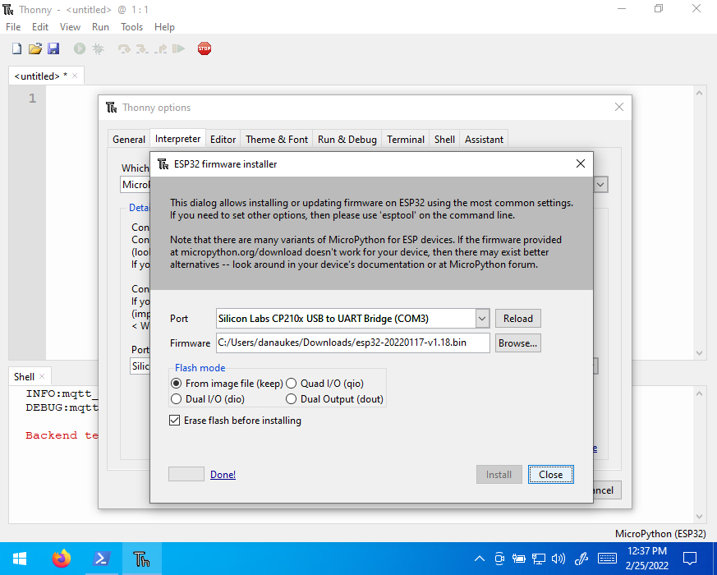Open Firefox from the taskbar
Screen dimensions: 717x575
[62, 559]
